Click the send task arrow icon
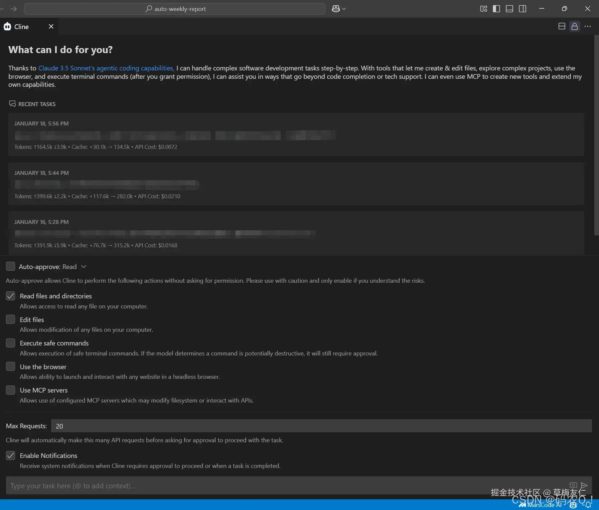 point(584,485)
